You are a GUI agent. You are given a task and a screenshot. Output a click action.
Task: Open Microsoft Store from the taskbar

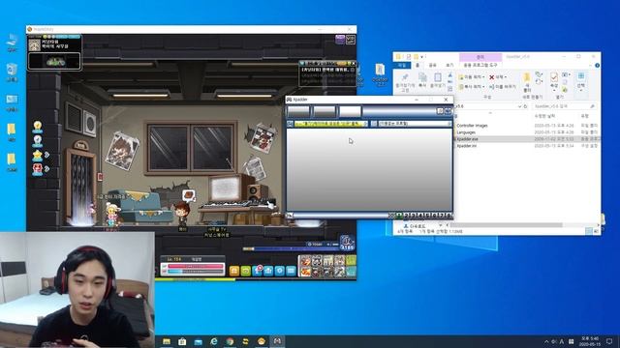coord(182,341)
